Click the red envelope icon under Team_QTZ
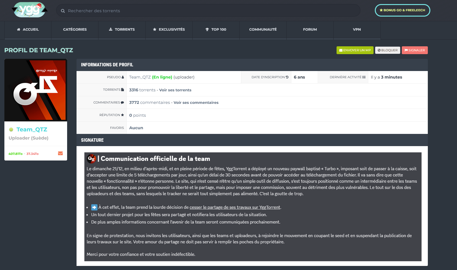Viewport: 457px width, 270px height. (x=60, y=153)
